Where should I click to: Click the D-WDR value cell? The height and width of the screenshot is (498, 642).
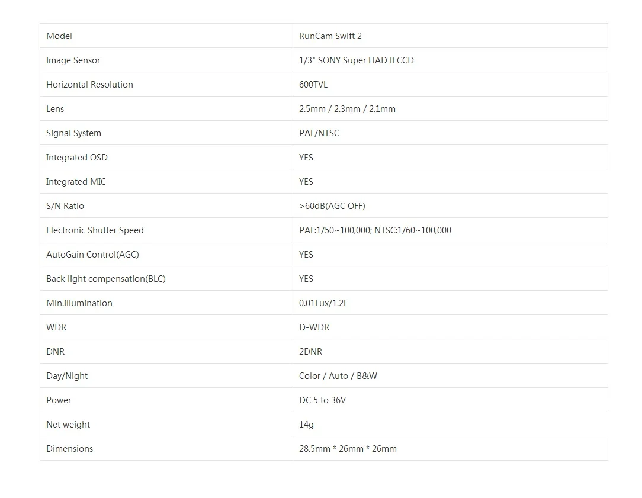pyautogui.click(x=450, y=327)
